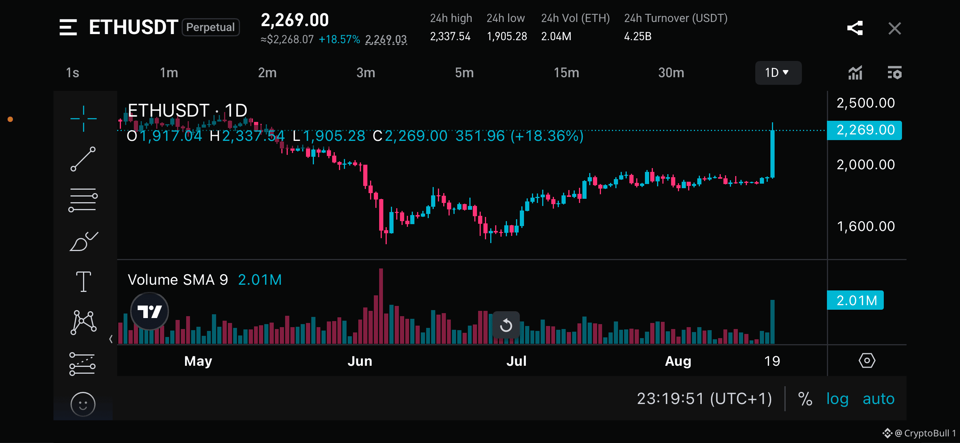This screenshot has height=443, width=960.
Task: Open chart display settings icon
Action: (895, 73)
